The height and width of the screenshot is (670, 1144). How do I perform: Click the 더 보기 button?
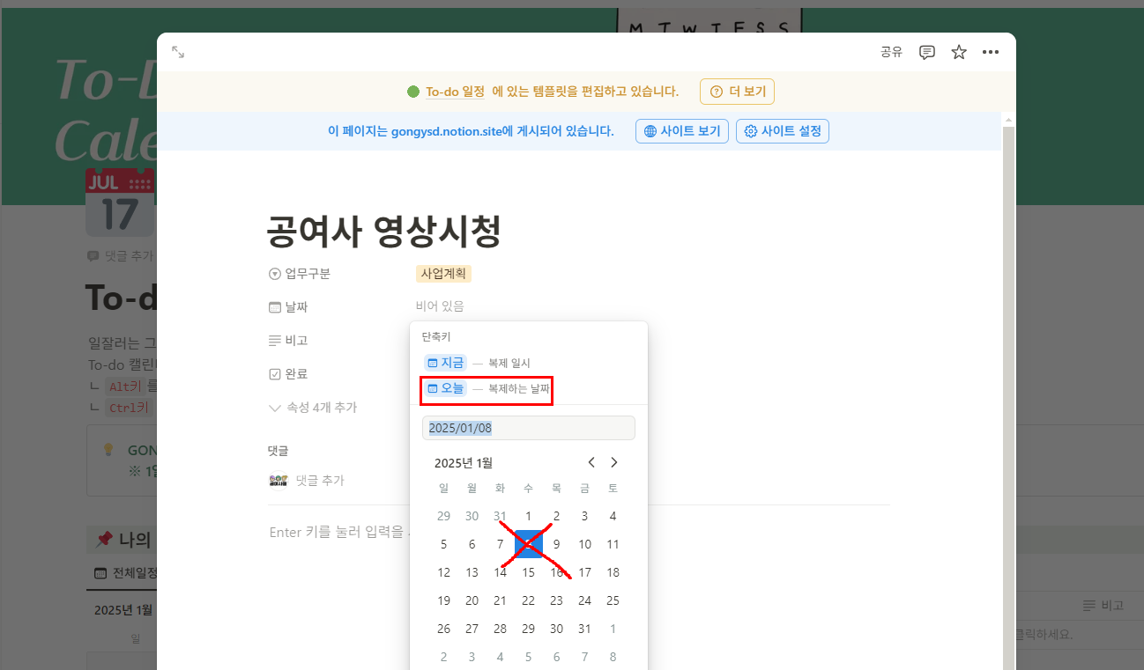pos(737,92)
